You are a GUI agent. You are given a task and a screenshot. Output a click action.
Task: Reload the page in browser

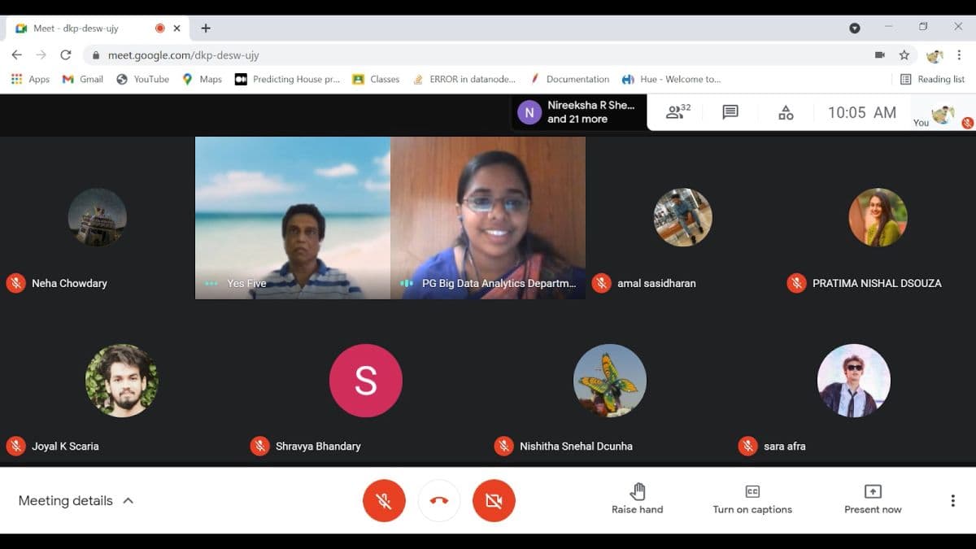66,55
